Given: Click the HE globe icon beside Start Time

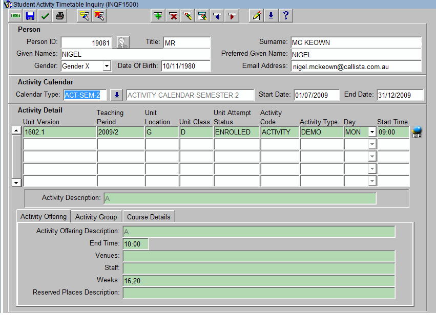Looking at the screenshot, I should (417, 132).
